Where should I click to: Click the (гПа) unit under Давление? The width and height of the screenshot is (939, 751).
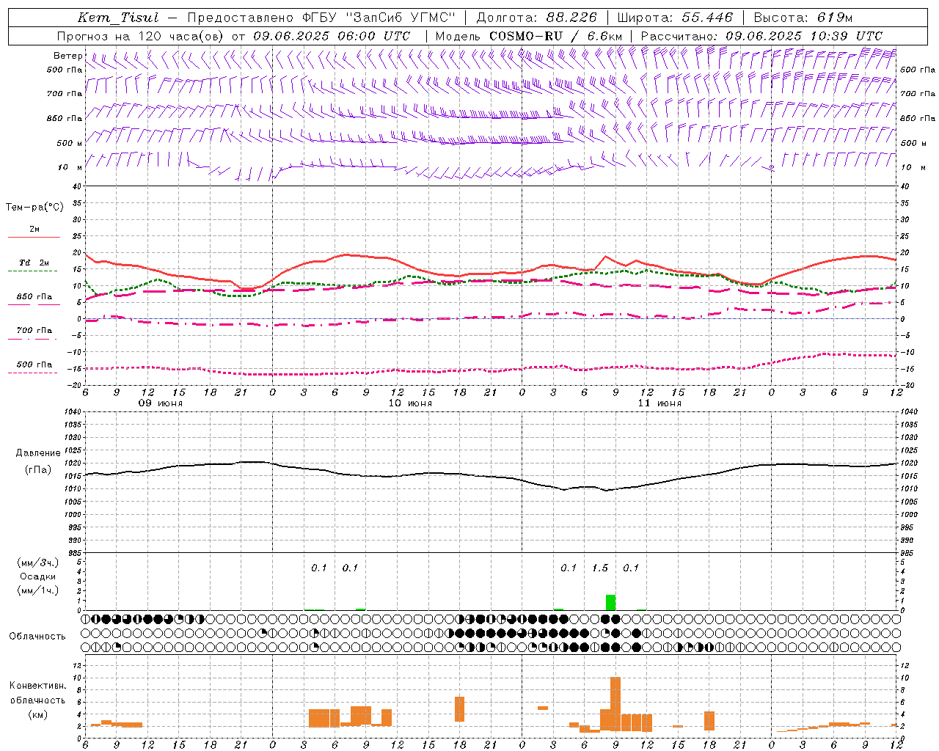37,469
